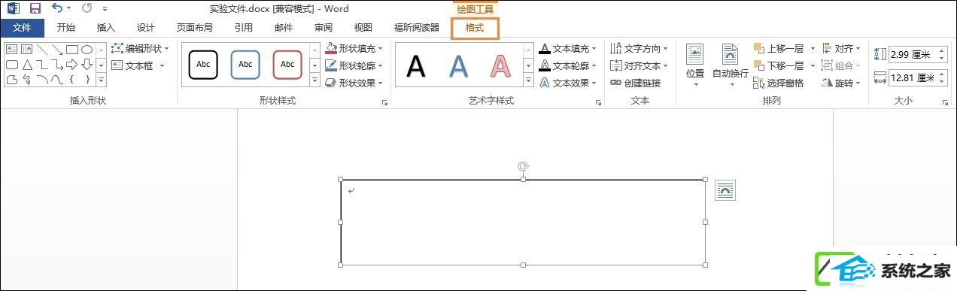Choose the red outlined Abc shape style
The width and height of the screenshot is (957, 291).
(x=287, y=65)
